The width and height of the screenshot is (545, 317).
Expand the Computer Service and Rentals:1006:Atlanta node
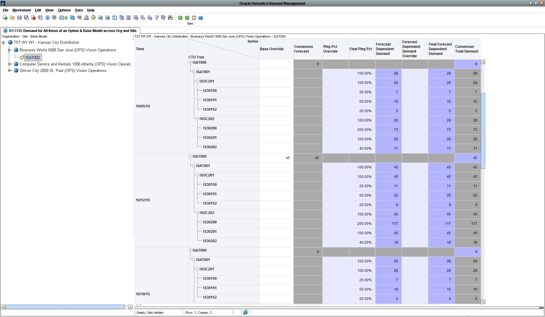tap(10, 64)
